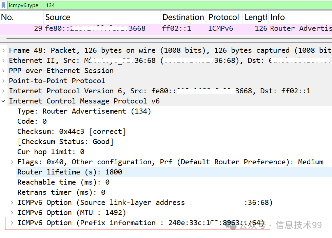Click the Info column header
This screenshot has height=238, width=332.
tap(277, 17)
